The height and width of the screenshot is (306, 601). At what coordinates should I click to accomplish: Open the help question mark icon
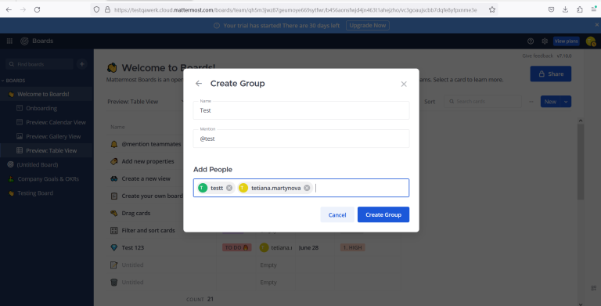[531, 41]
